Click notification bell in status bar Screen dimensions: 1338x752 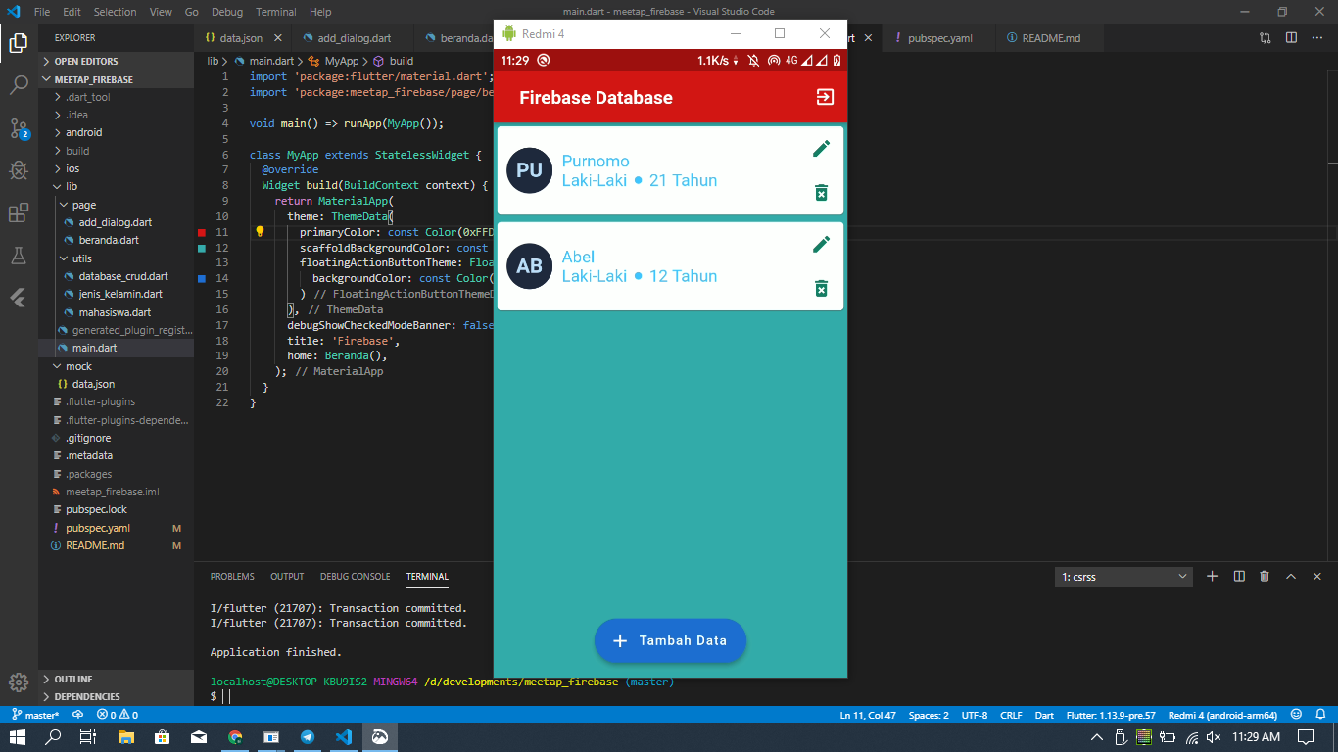[1321, 715]
